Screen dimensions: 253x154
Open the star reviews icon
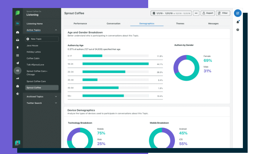[x=18, y=94]
